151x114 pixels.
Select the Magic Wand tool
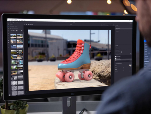(x=8, y=29)
